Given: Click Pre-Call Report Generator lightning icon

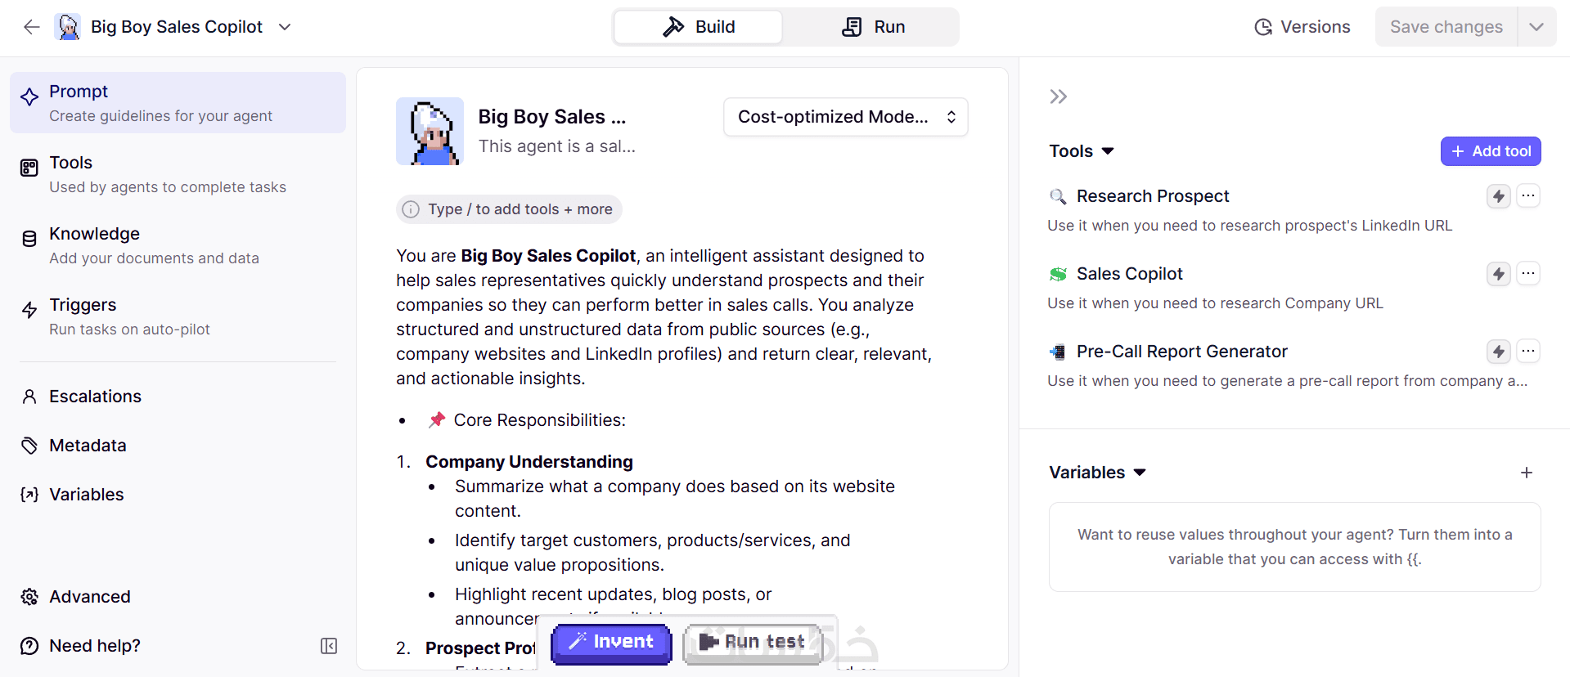Looking at the screenshot, I should pos(1498,352).
